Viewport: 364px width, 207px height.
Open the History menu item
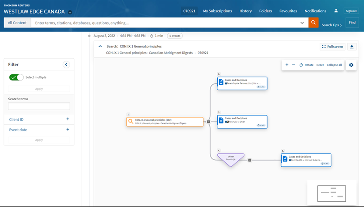245,11
